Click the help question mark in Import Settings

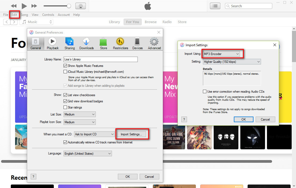coord(184,119)
